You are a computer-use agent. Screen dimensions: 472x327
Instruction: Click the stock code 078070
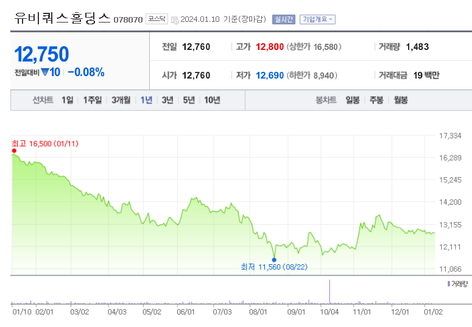(128, 20)
